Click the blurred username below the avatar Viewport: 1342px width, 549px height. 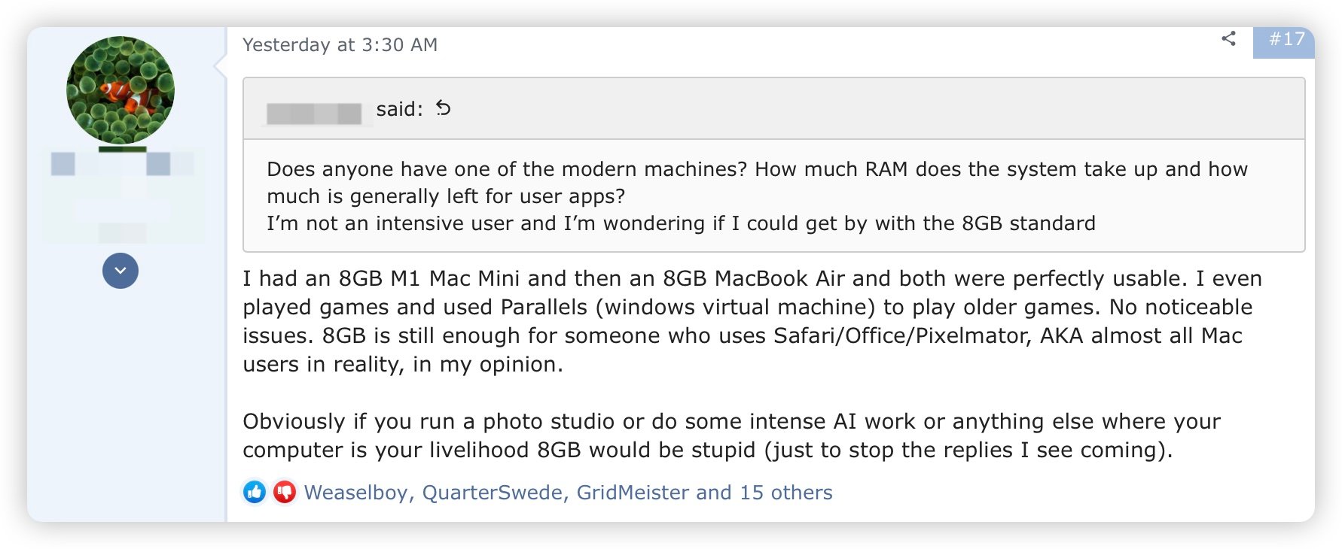point(122,163)
